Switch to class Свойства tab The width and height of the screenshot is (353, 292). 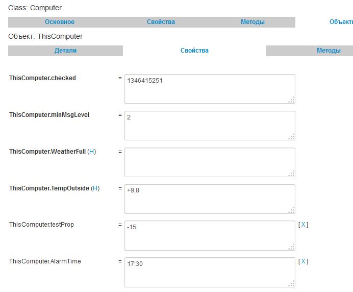tap(161, 22)
